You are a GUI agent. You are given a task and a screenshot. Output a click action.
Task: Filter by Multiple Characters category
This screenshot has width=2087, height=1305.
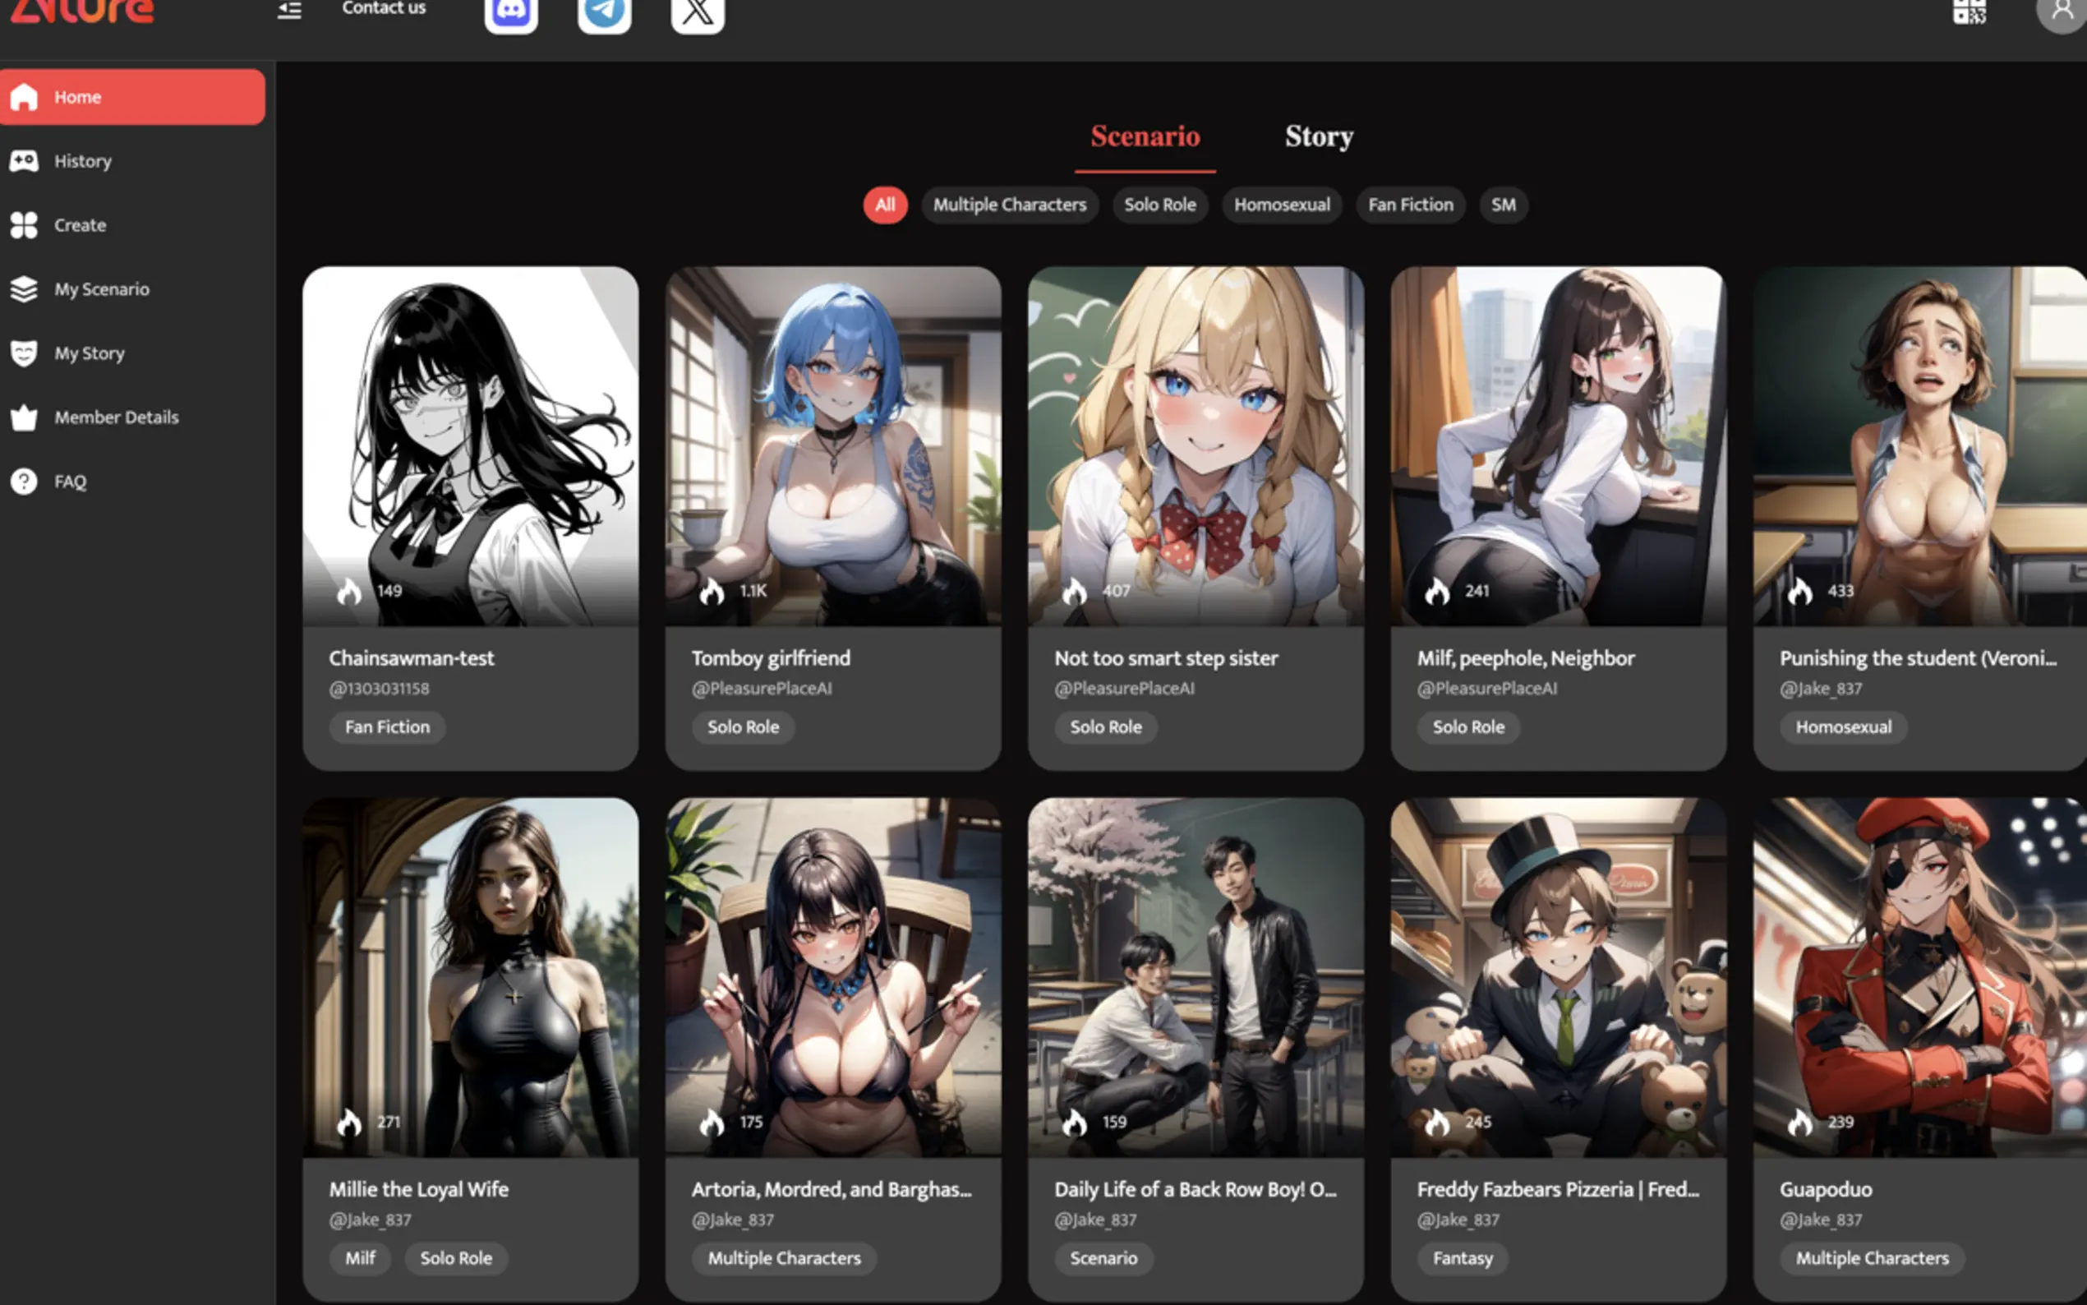[1008, 205]
